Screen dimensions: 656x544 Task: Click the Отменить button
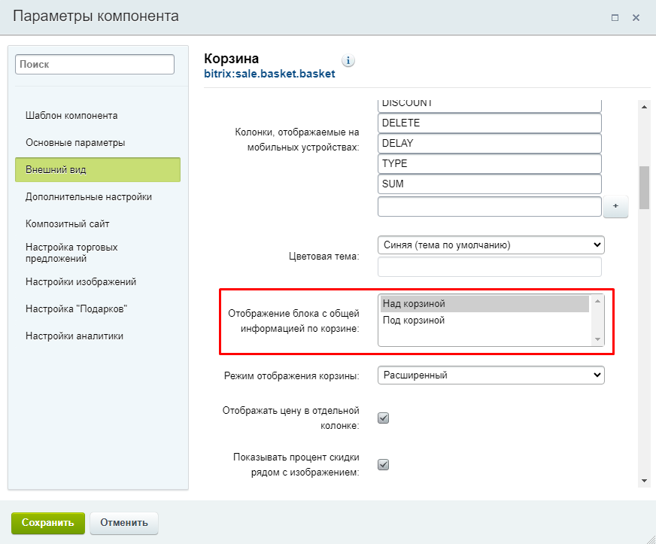[124, 523]
